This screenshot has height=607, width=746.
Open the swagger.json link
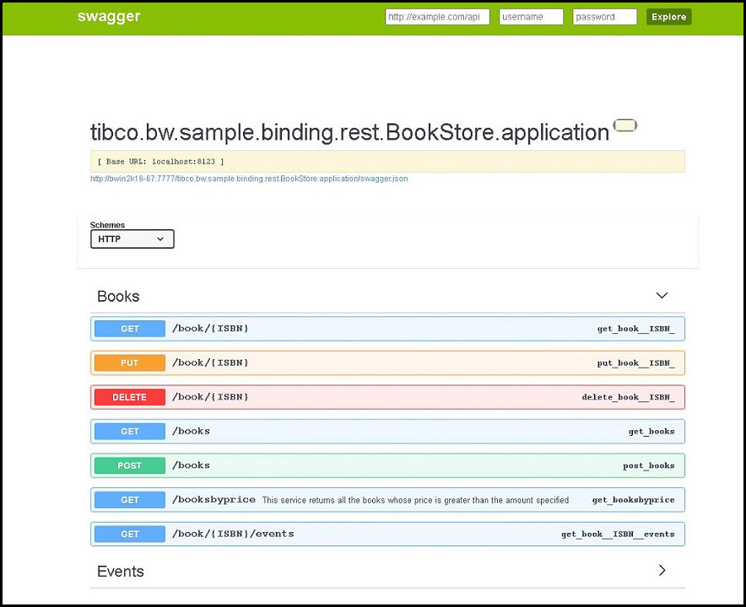[x=249, y=179]
